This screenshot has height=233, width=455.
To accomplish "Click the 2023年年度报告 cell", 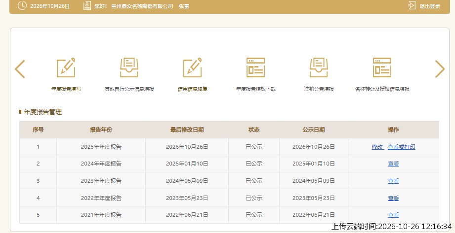I will (101, 181).
